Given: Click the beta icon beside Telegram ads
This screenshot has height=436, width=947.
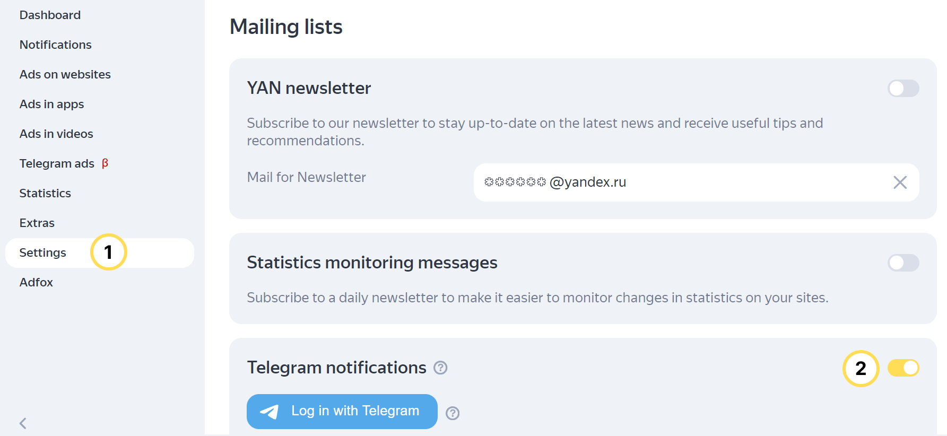Looking at the screenshot, I should (x=105, y=163).
